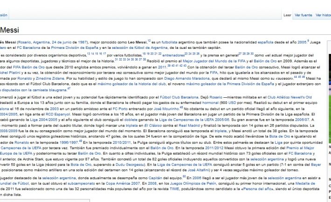Visit the FC Porto link
The width and height of the screenshot is (331, 202).
click(118, 108)
